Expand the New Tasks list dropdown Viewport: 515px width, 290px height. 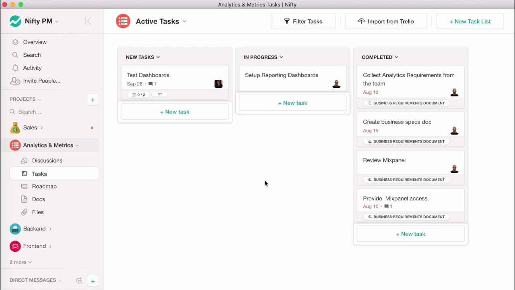point(158,57)
